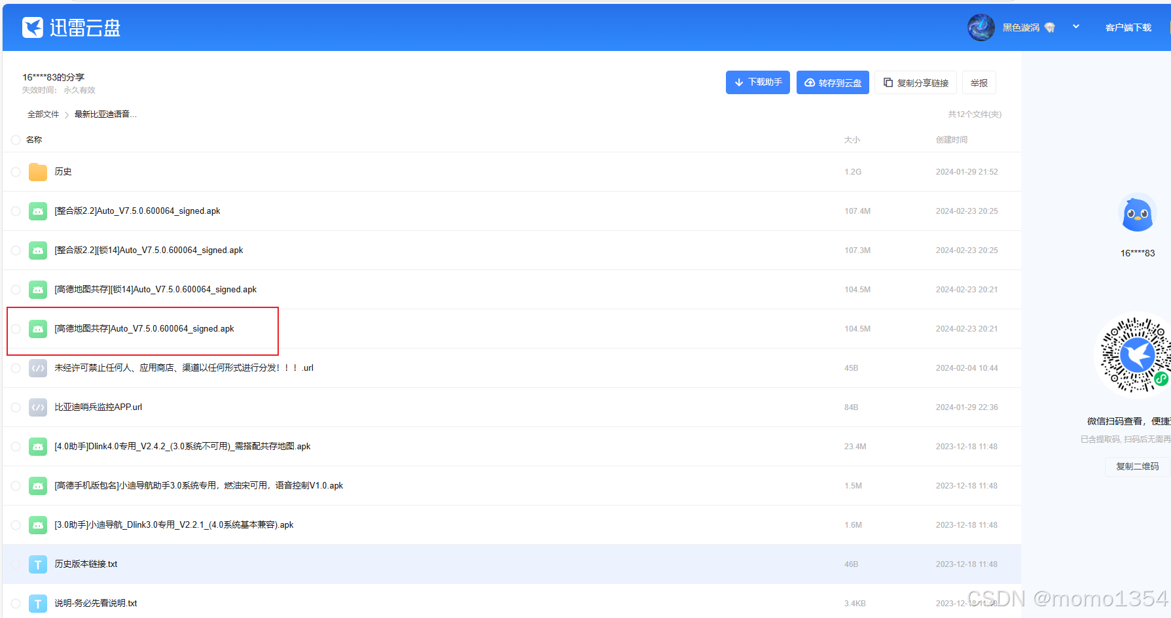Click apk icon of [4.0助手]Dlink4.0专用 file

[x=38, y=447]
